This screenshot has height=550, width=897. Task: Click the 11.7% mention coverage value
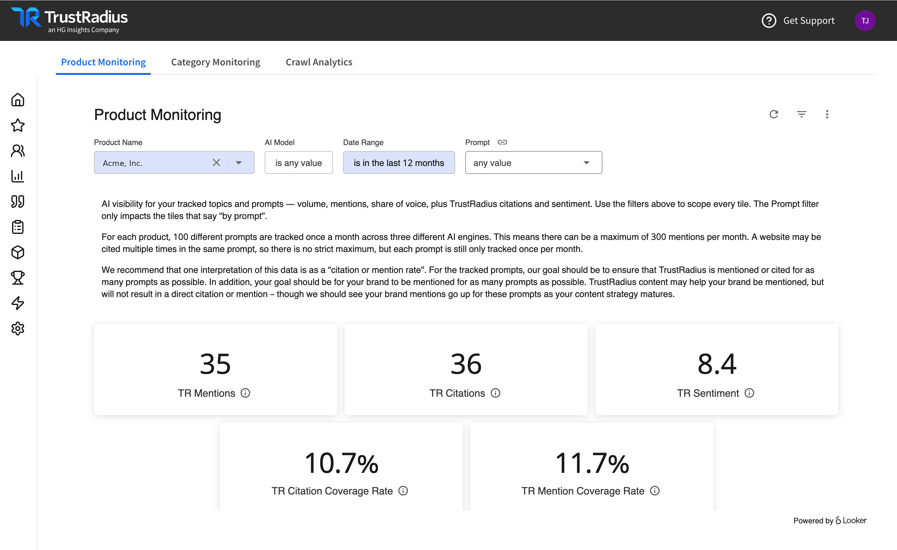(592, 463)
